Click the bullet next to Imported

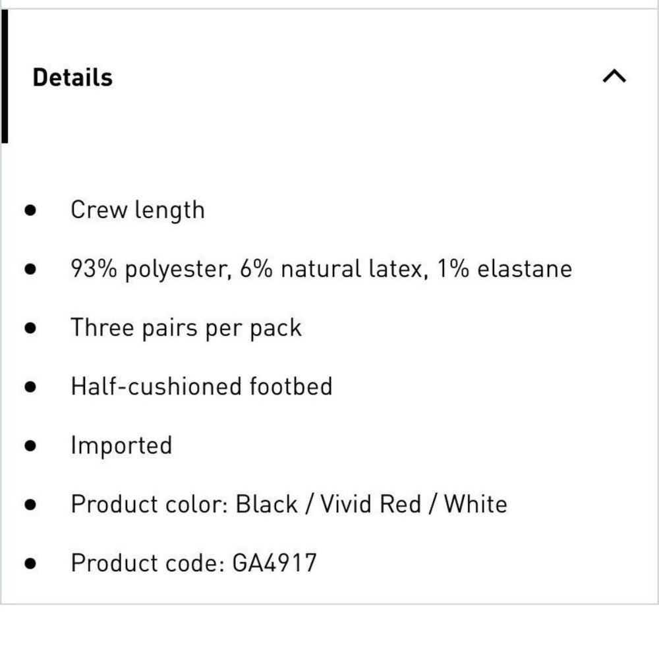pos(30,445)
